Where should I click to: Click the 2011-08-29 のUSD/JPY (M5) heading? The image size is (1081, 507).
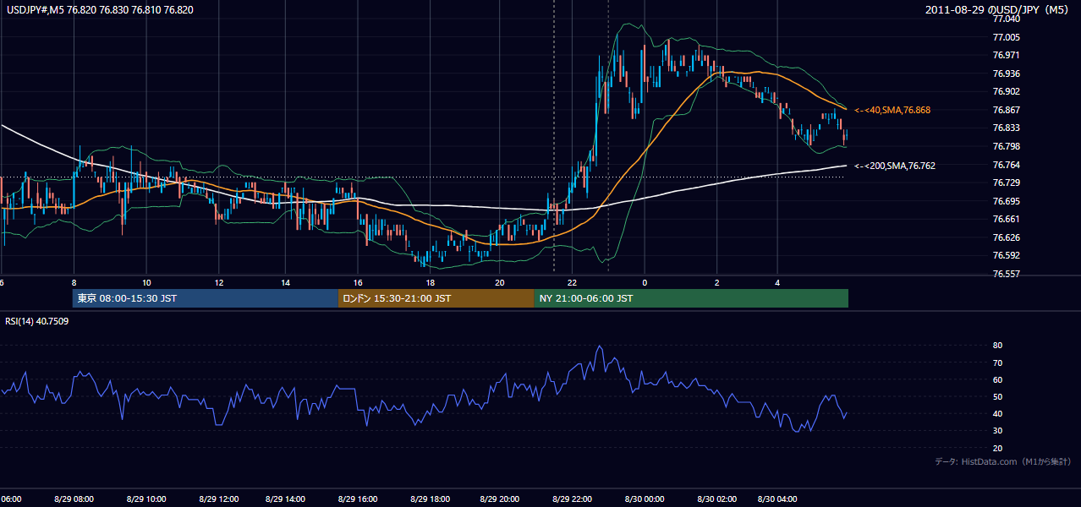click(x=998, y=10)
